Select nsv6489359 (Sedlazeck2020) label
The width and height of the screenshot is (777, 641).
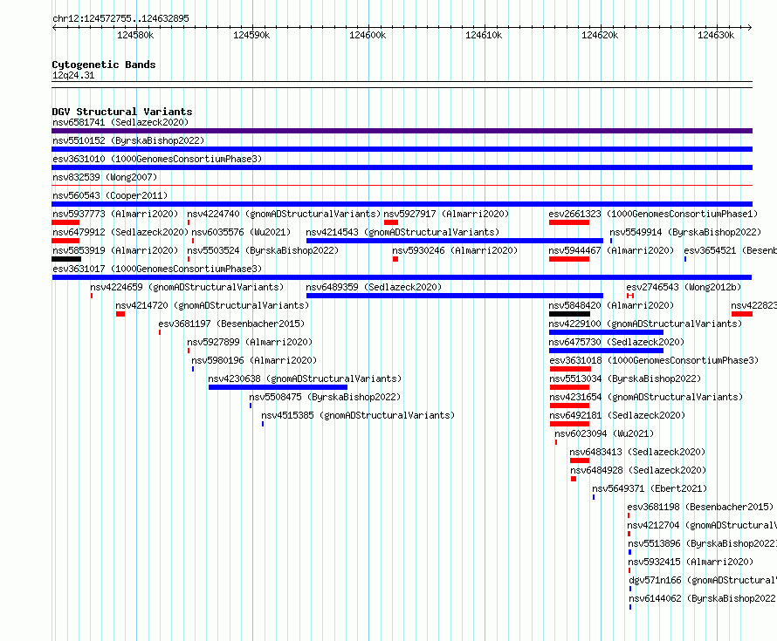pos(374,287)
